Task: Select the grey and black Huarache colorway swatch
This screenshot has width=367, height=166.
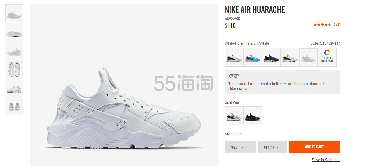Action: pos(234,57)
